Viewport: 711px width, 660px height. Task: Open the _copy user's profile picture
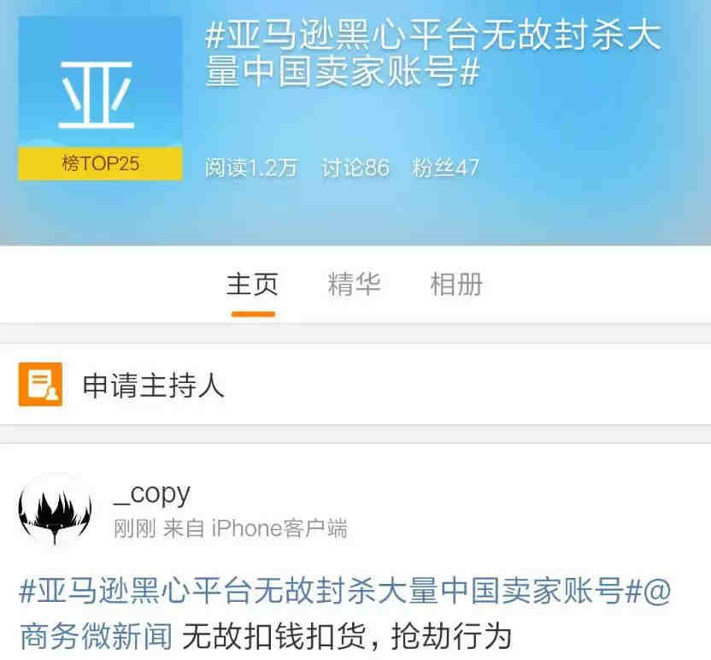point(55,510)
